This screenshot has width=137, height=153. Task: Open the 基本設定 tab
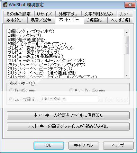click(15, 20)
